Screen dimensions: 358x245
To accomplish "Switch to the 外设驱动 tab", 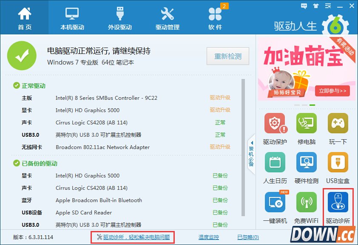I will coord(120,18).
